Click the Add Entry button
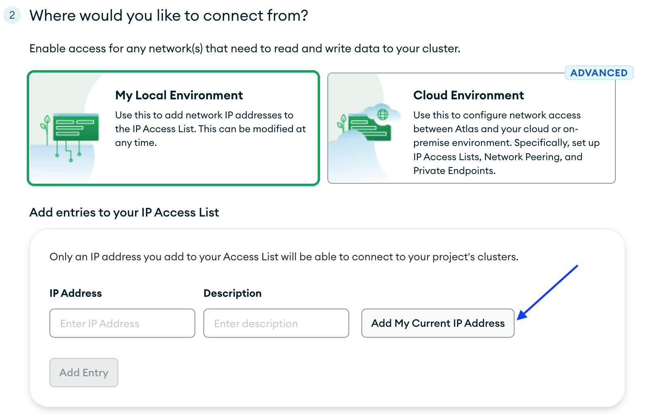Image resolution: width=645 pixels, height=416 pixels. click(84, 373)
